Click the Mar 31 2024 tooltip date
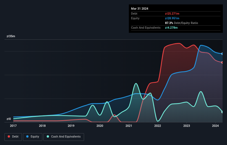 (x=140, y=9)
